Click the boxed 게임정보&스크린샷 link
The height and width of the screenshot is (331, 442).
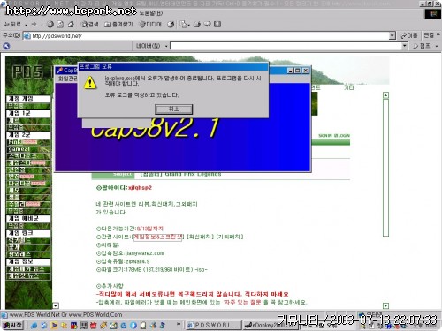coord(158,237)
